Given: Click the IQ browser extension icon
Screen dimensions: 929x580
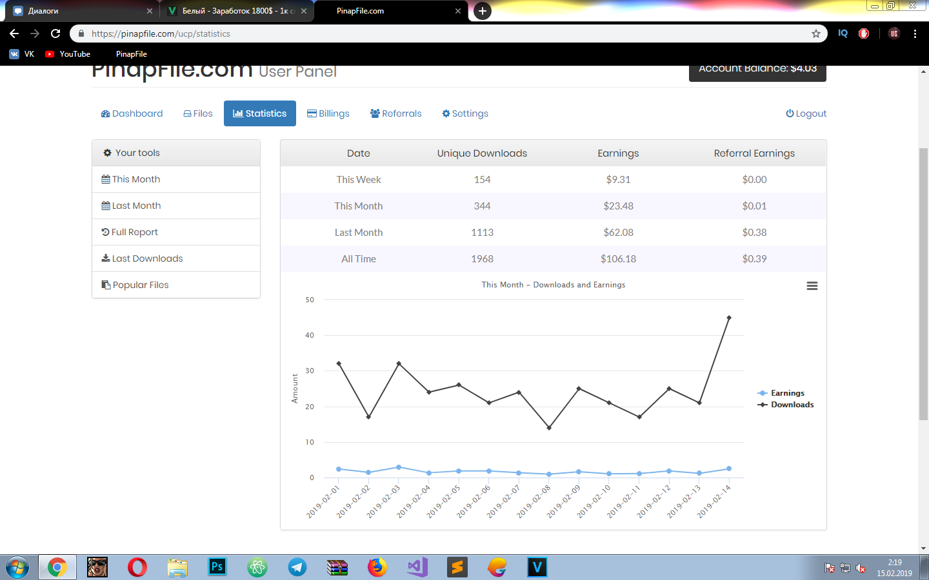Looking at the screenshot, I should click(843, 34).
